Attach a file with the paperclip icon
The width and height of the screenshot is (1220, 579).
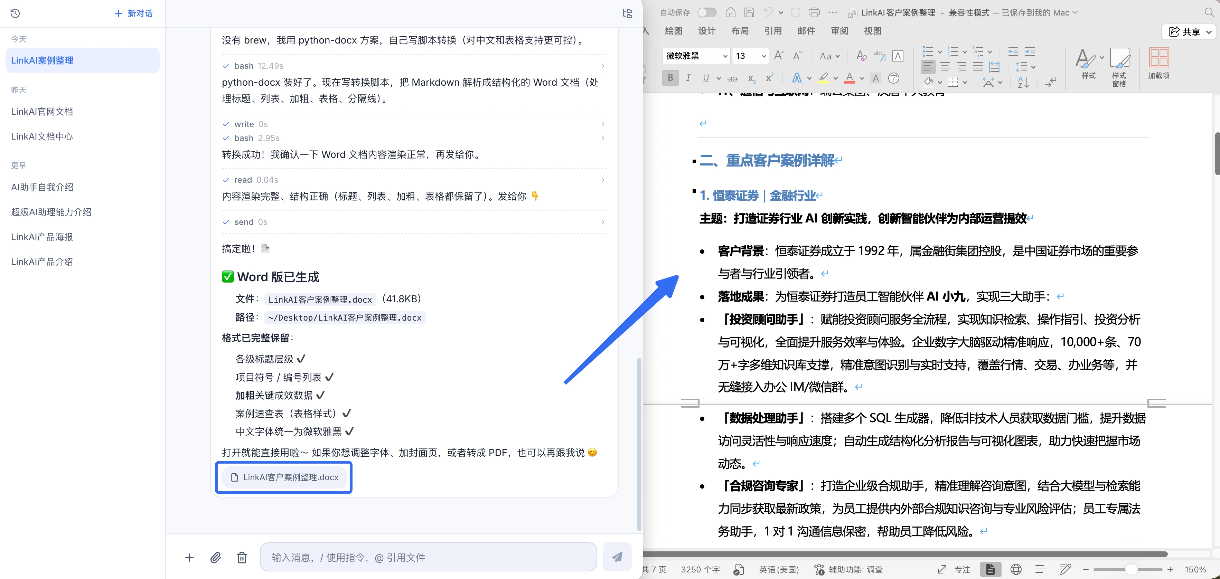point(216,558)
